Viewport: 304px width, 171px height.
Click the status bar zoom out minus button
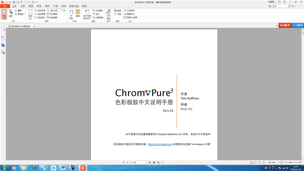pos(281,162)
